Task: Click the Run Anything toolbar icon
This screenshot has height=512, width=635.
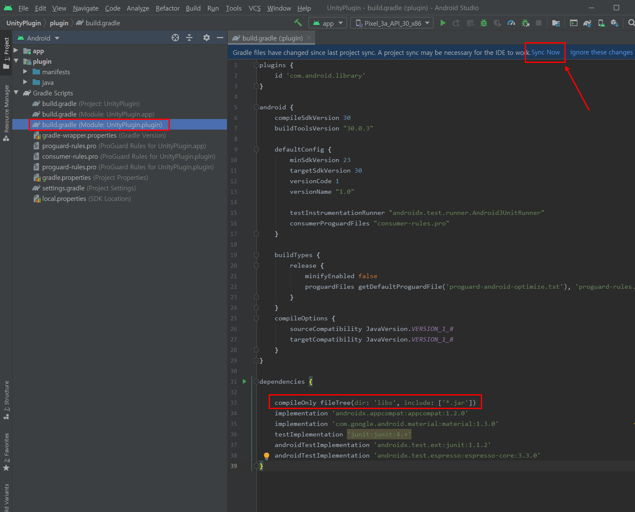Action: tap(573, 23)
